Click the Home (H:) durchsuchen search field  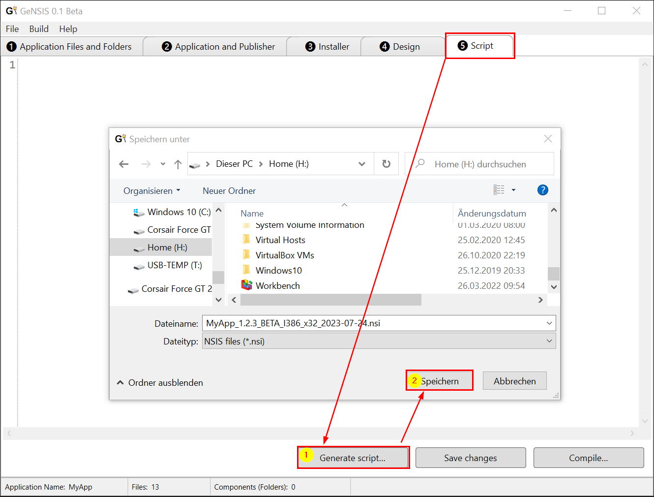(x=479, y=164)
